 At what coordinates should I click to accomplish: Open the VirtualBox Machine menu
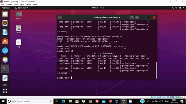click(x=9, y=5)
